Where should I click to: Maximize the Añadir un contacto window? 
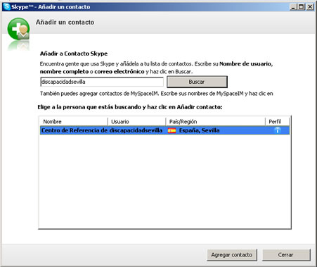(x=302, y=7)
